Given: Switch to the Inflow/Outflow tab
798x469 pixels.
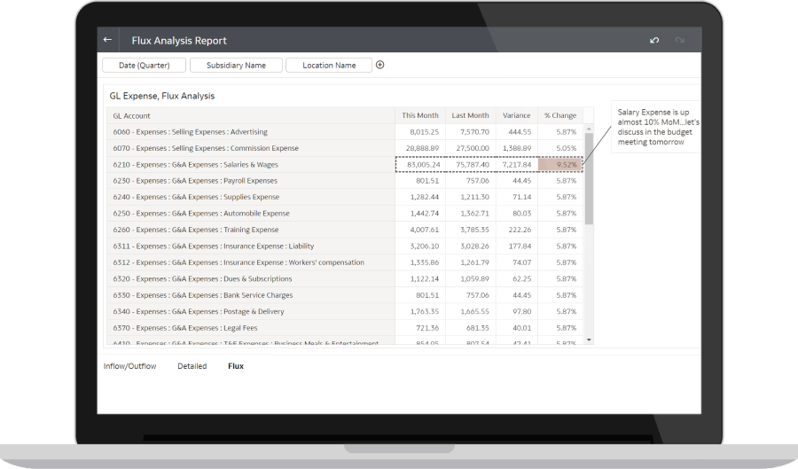Looking at the screenshot, I should click(x=129, y=365).
